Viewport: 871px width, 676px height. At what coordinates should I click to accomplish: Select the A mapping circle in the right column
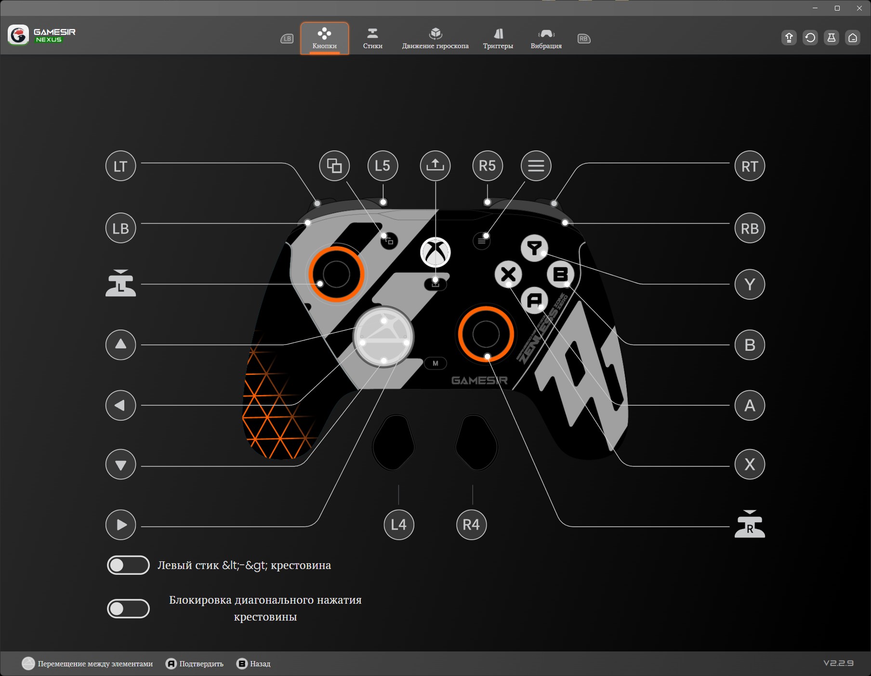click(750, 405)
